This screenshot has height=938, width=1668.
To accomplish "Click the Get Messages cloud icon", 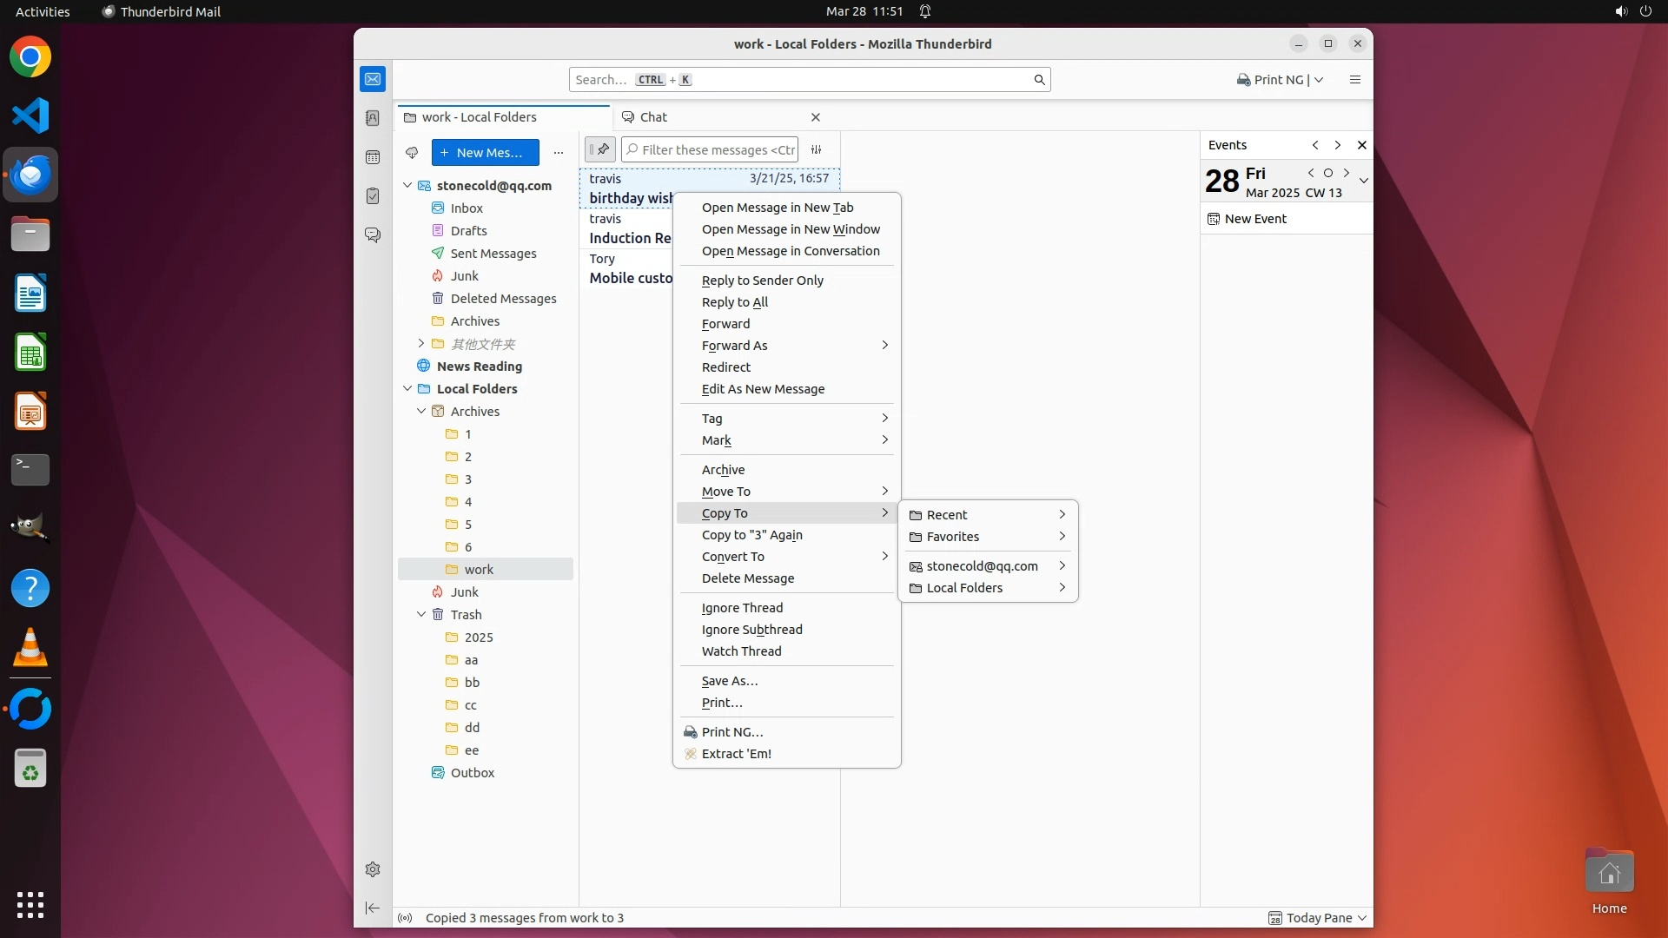I will (x=412, y=153).
